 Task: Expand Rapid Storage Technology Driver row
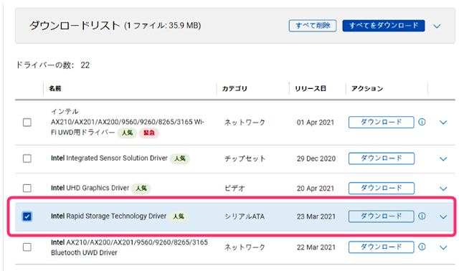coord(443,217)
